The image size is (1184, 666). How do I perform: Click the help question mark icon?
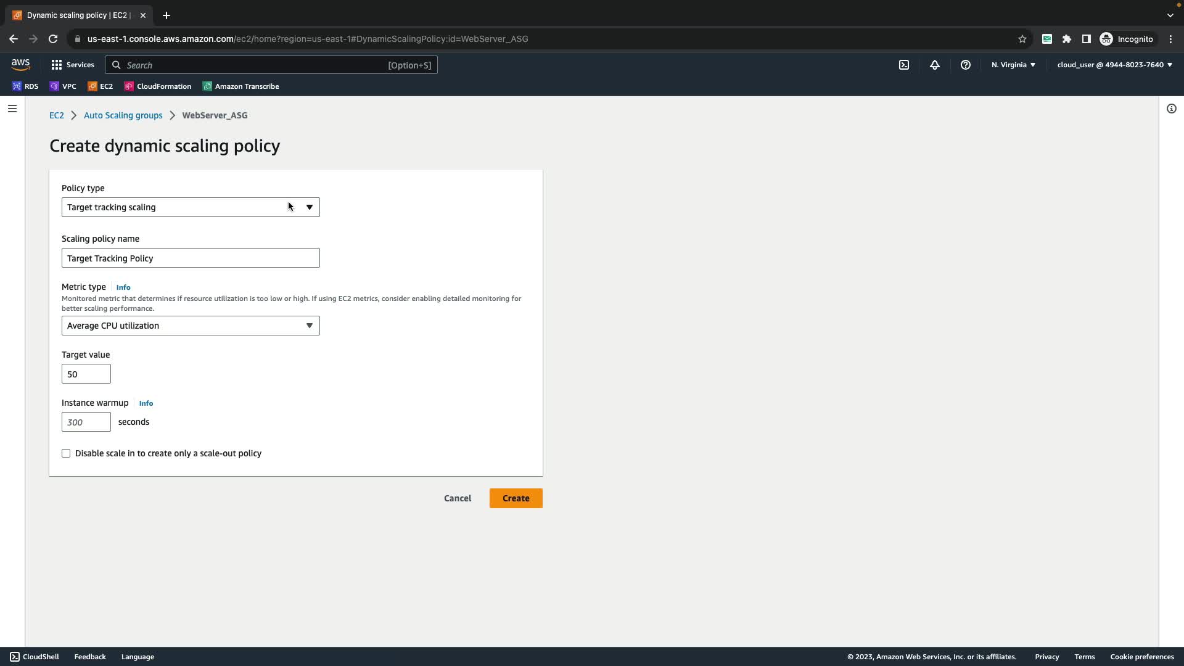[x=966, y=65]
